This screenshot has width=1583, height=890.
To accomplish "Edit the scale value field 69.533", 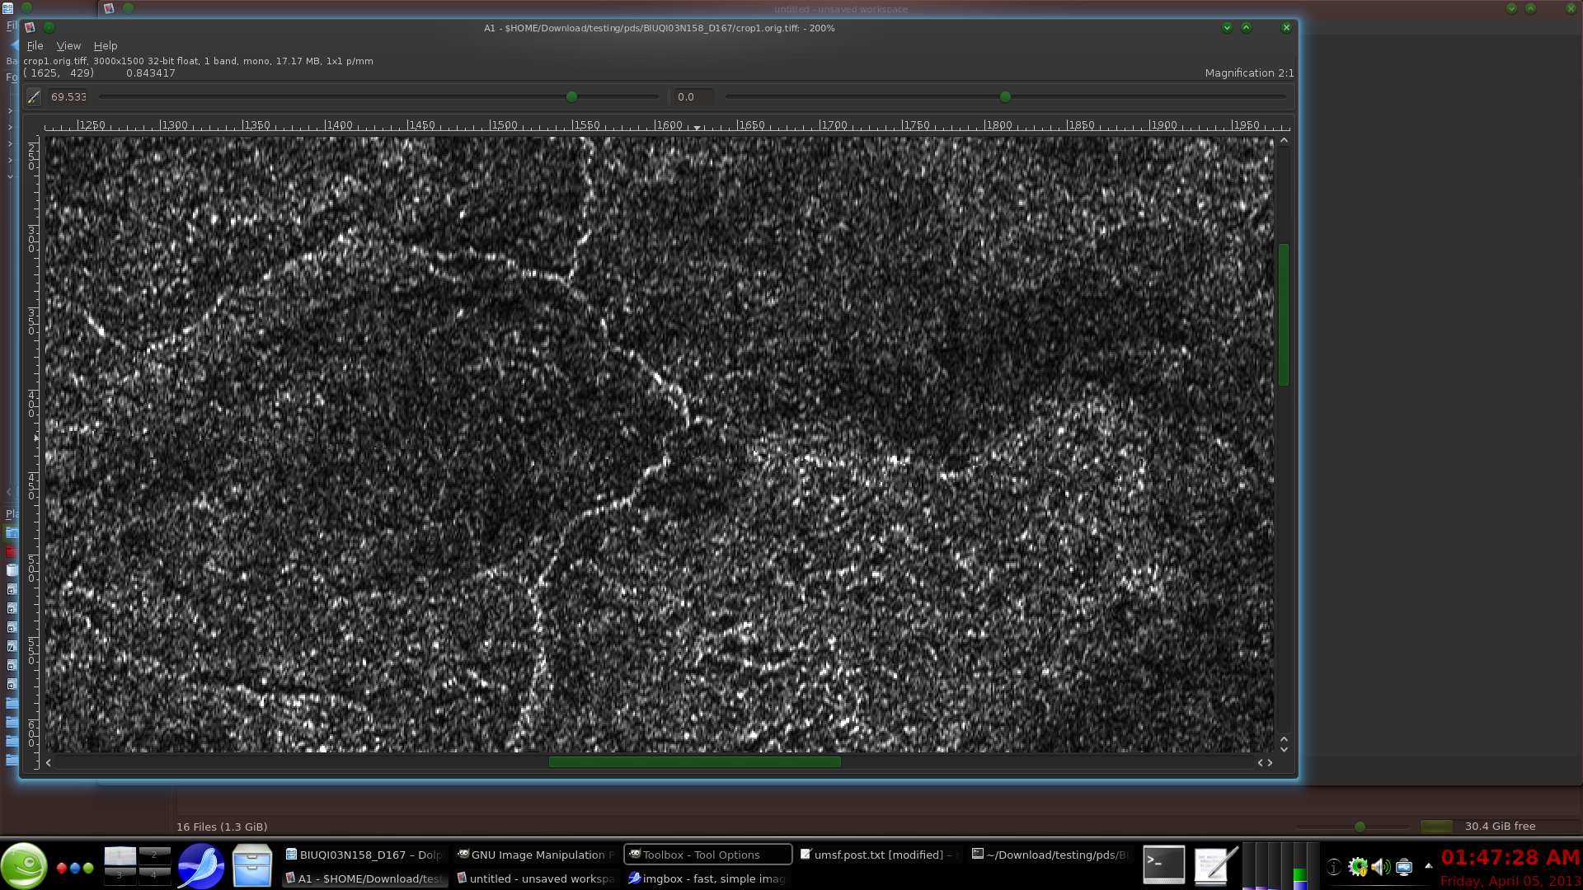I will pyautogui.click(x=68, y=97).
